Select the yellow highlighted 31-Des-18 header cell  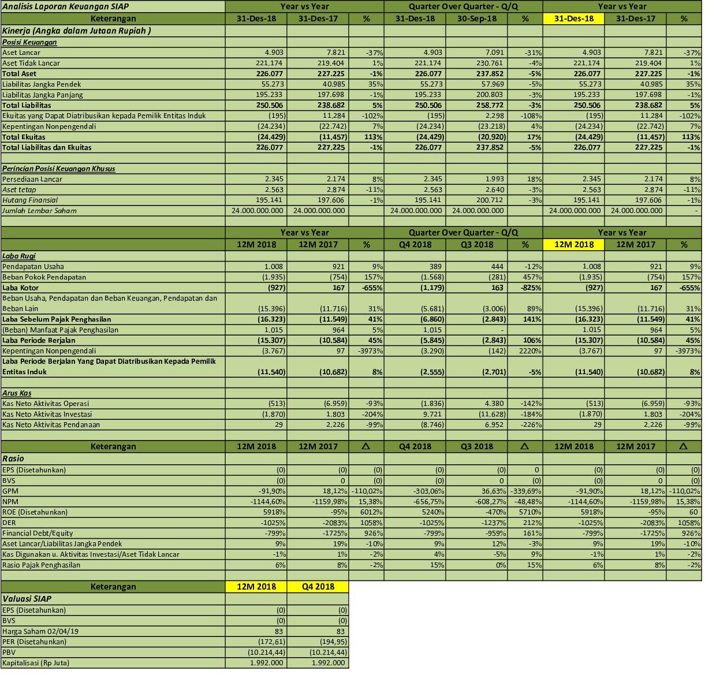(573, 18)
